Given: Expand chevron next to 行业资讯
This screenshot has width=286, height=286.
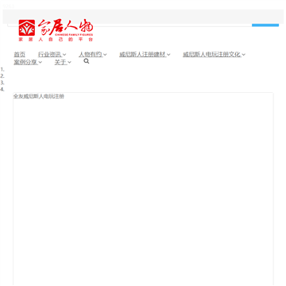Looking at the screenshot, I should [64, 55].
